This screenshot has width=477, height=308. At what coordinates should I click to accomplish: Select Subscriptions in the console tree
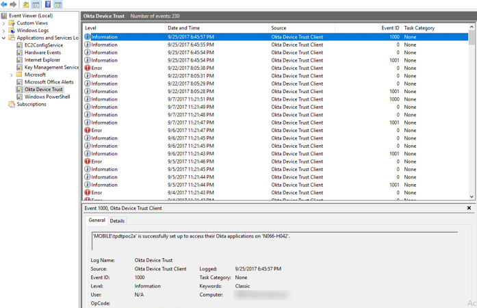point(31,104)
